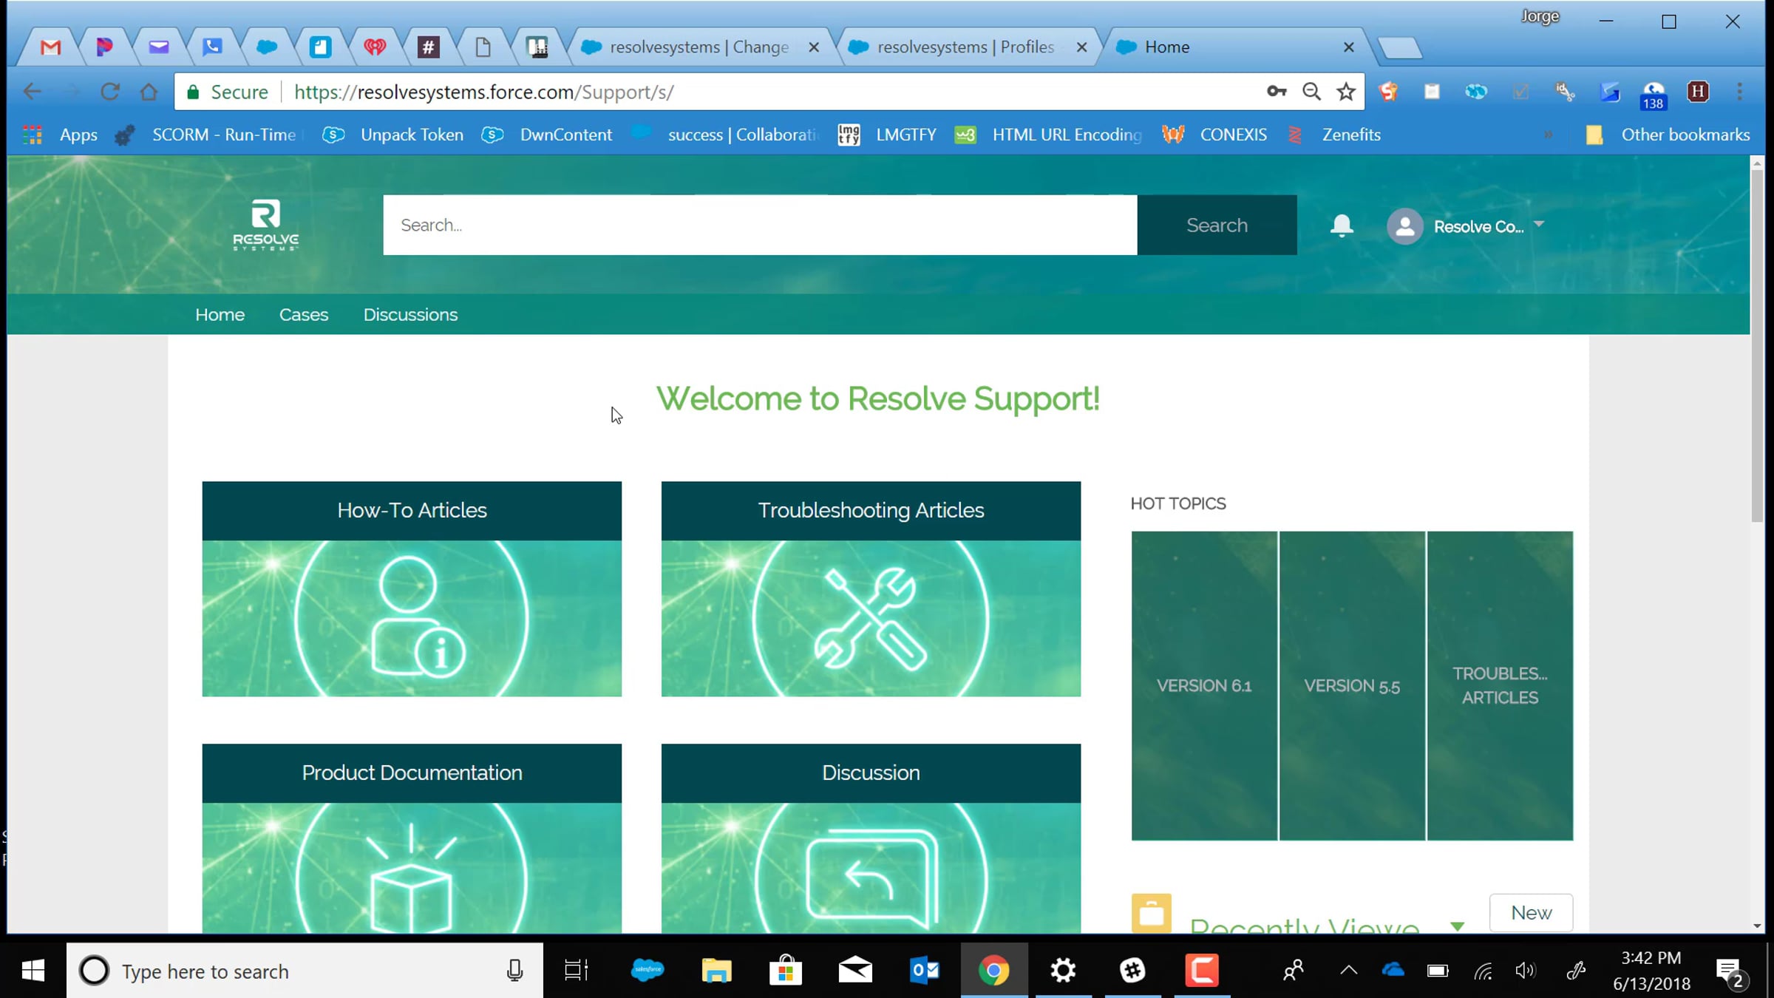Click the New button

(x=1531, y=913)
